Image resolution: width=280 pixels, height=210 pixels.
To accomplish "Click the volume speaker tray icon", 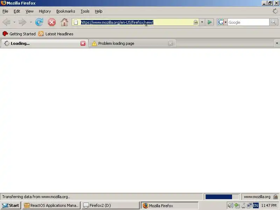I will [x=230, y=205].
